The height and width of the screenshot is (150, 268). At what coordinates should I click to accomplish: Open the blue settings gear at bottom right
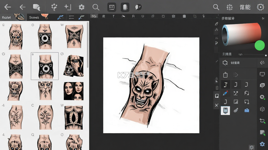(262, 144)
